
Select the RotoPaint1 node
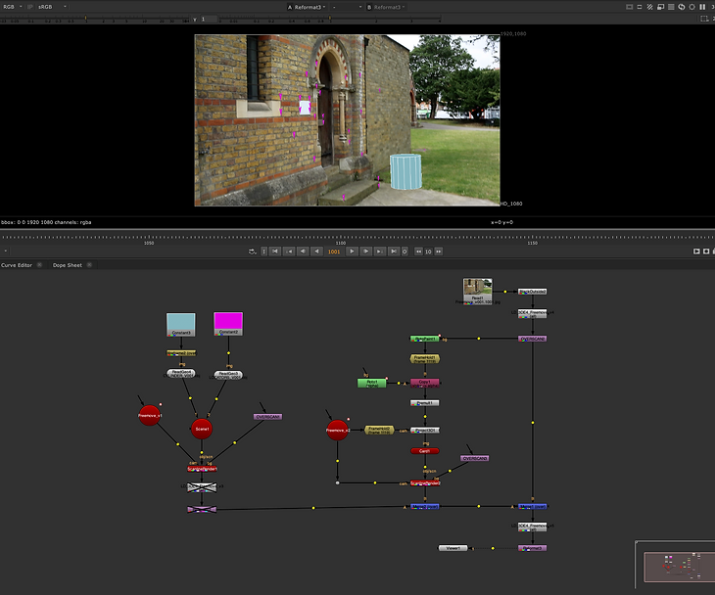424,339
